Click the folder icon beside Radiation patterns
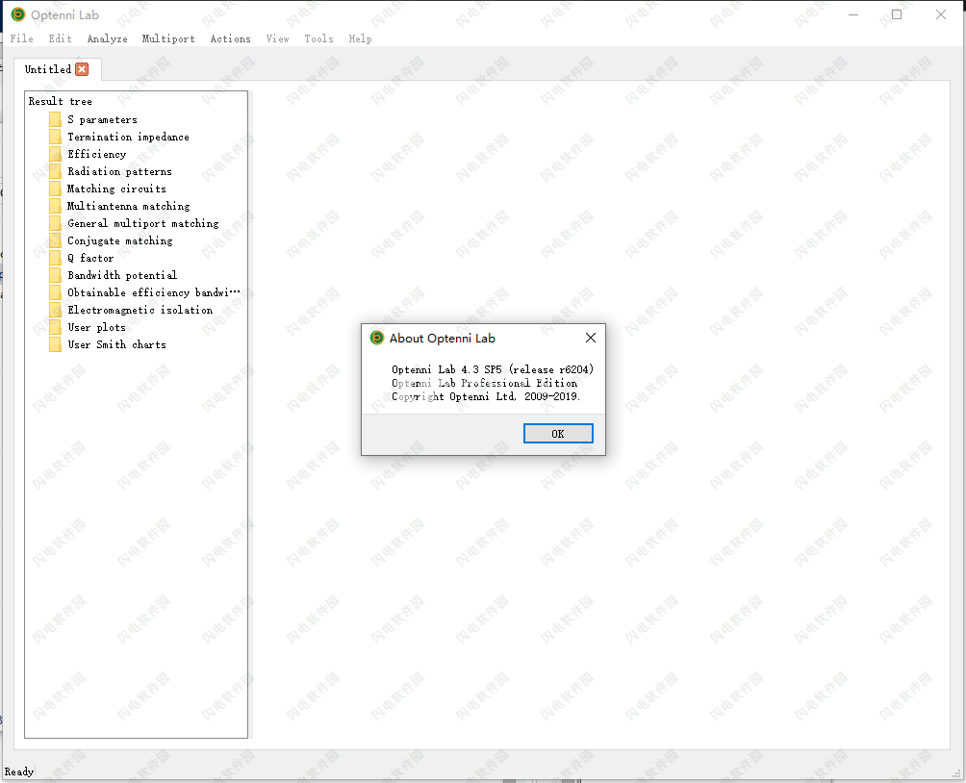Viewport: 966px width, 783px height. click(55, 171)
